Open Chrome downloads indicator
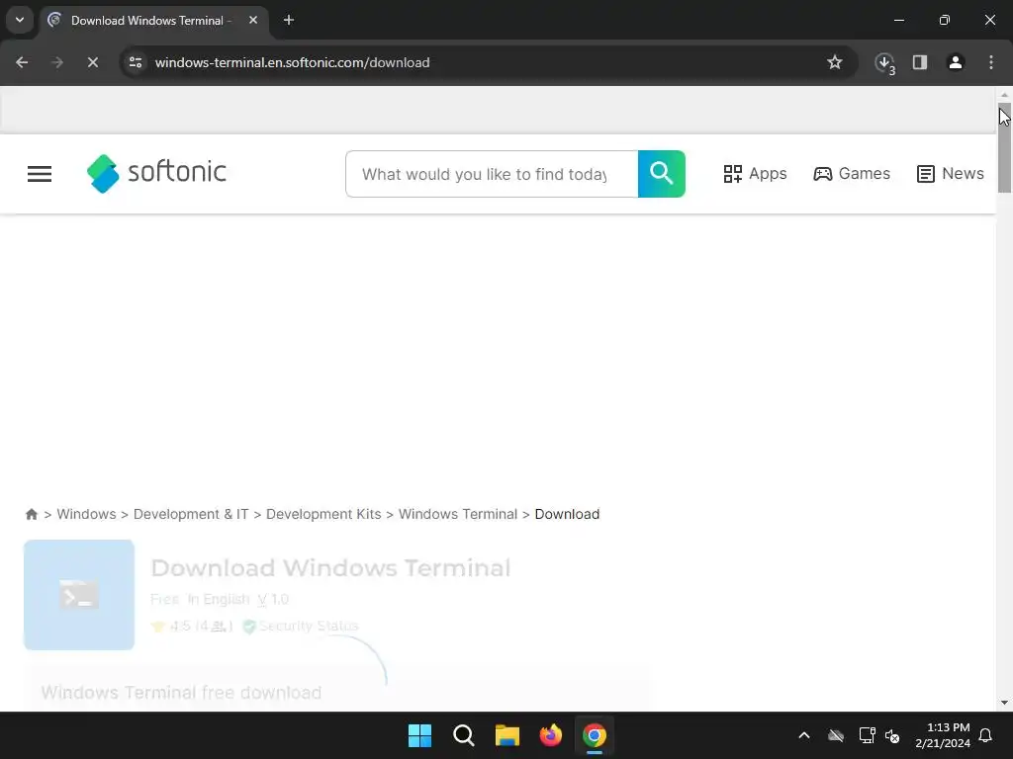 pos(884,62)
